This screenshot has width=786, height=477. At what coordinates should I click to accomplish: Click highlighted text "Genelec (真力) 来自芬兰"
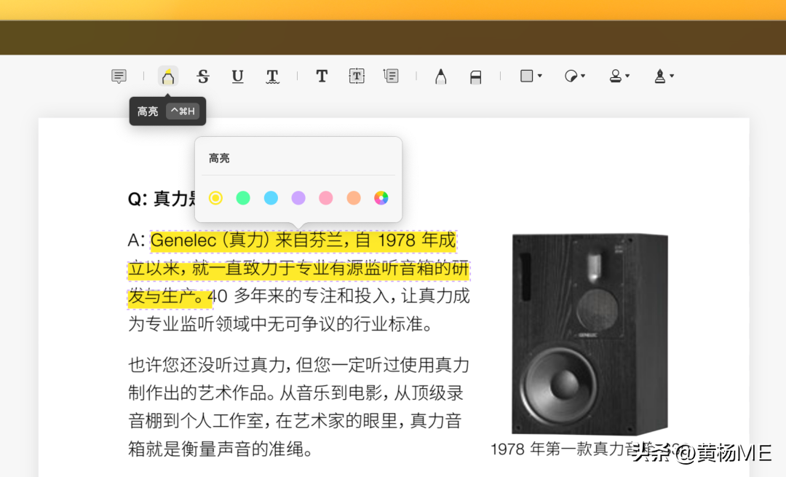(x=246, y=240)
